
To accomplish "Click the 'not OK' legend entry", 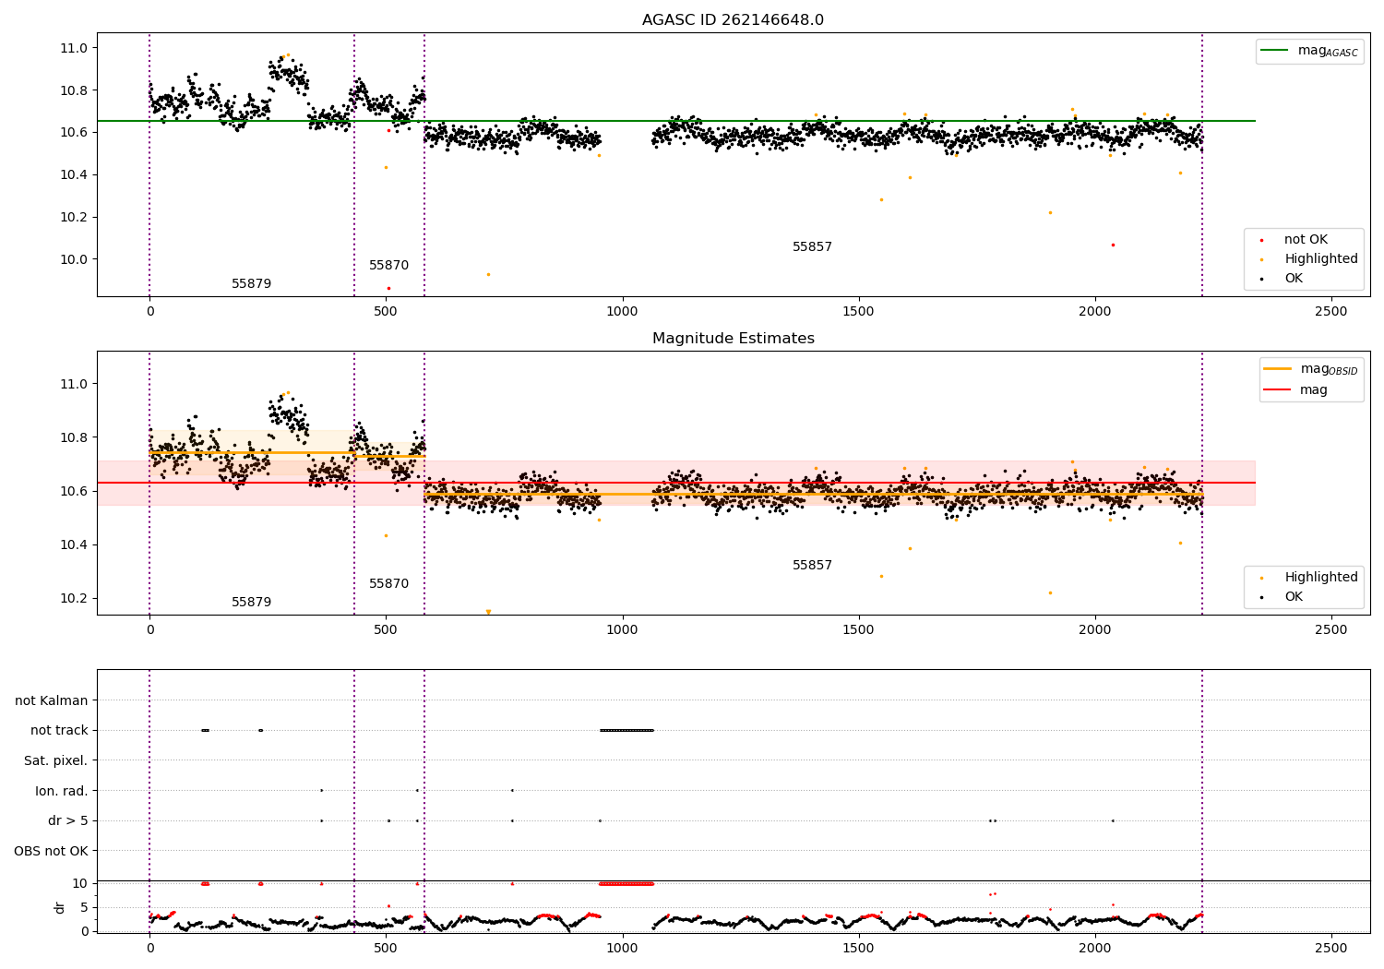I will (1305, 240).
